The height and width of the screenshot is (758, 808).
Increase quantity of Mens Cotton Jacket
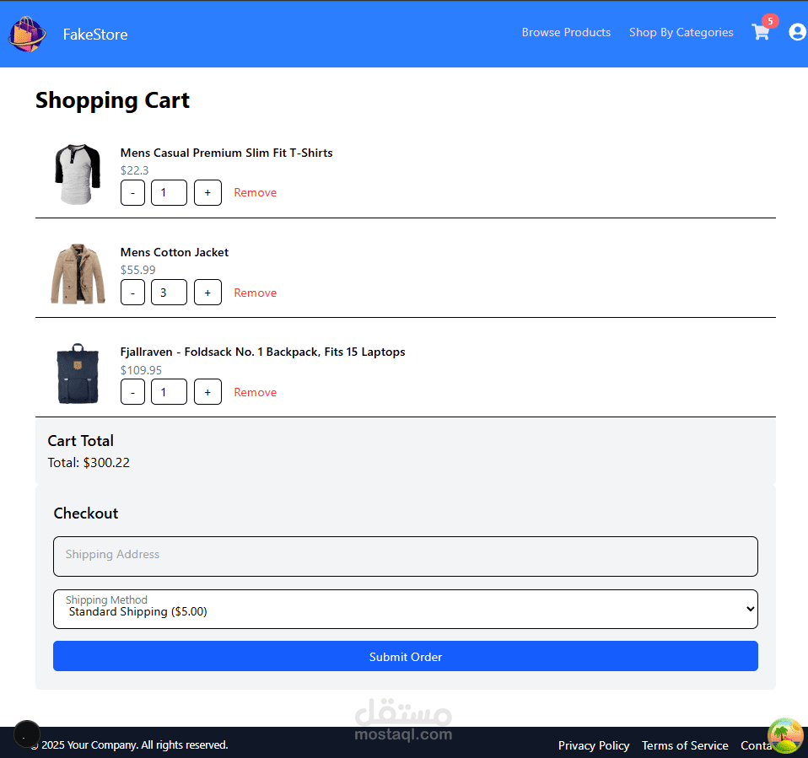pos(207,293)
